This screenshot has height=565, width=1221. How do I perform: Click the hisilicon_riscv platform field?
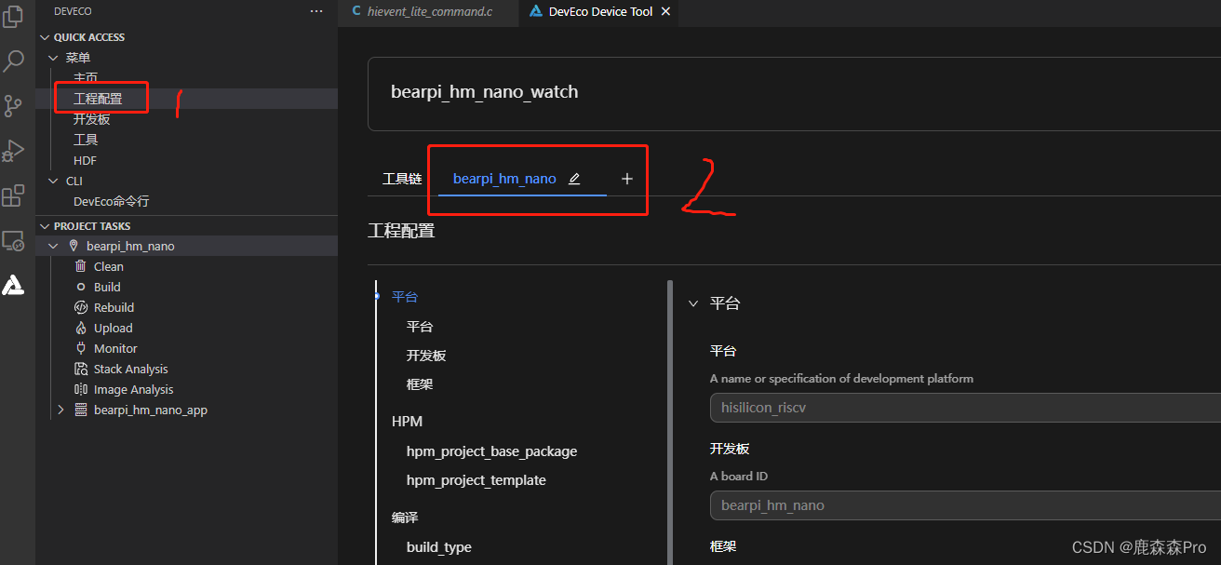tap(965, 408)
